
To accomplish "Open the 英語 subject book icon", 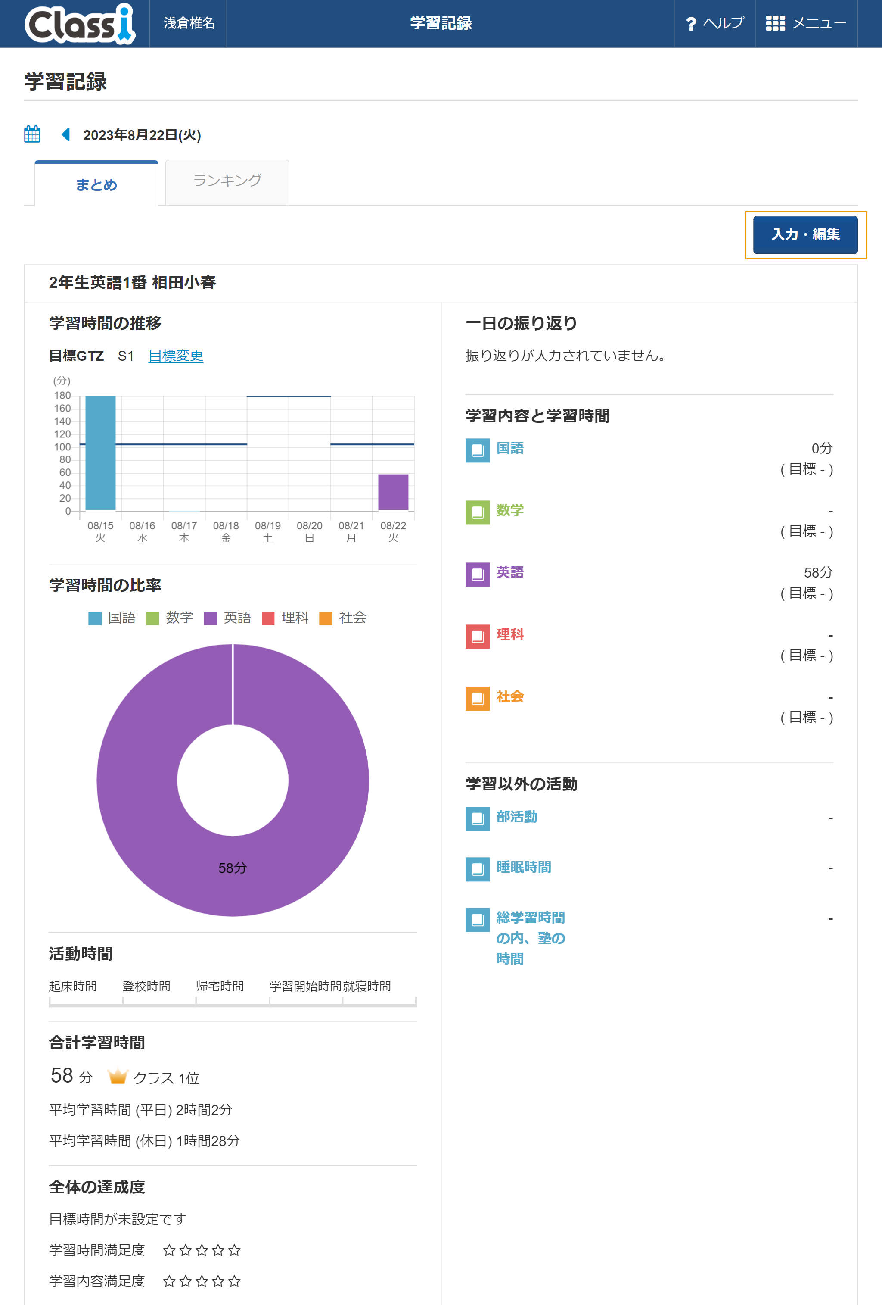I will [x=478, y=574].
